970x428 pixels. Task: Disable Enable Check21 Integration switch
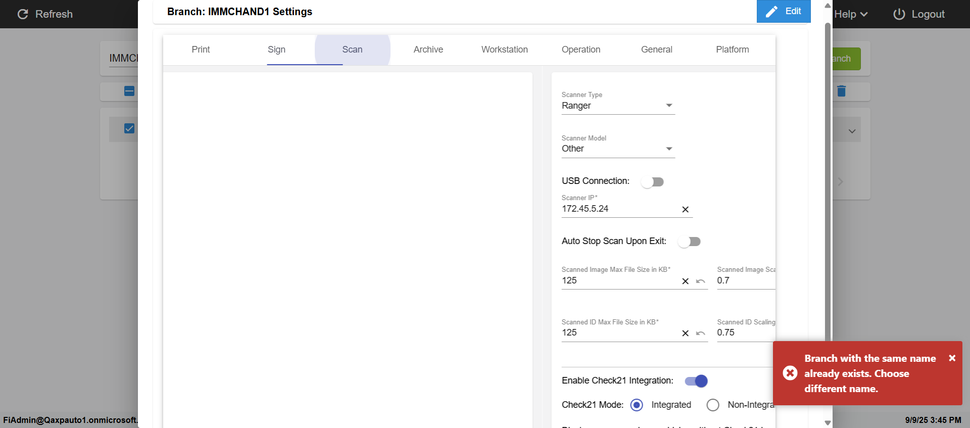(696, 381)
